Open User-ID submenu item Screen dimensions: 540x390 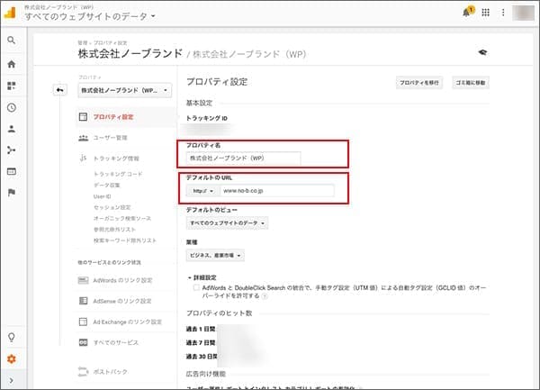point(102,196)
